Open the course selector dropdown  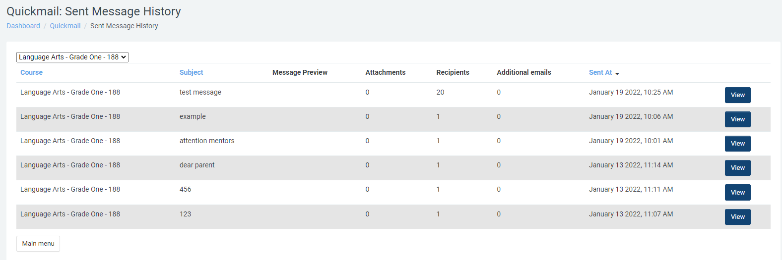point(72,57)
